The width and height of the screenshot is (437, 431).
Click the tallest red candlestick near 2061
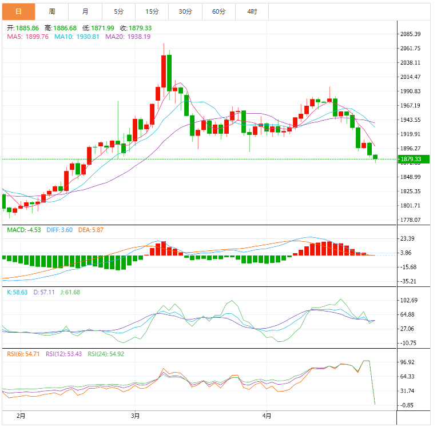[164, 71]
